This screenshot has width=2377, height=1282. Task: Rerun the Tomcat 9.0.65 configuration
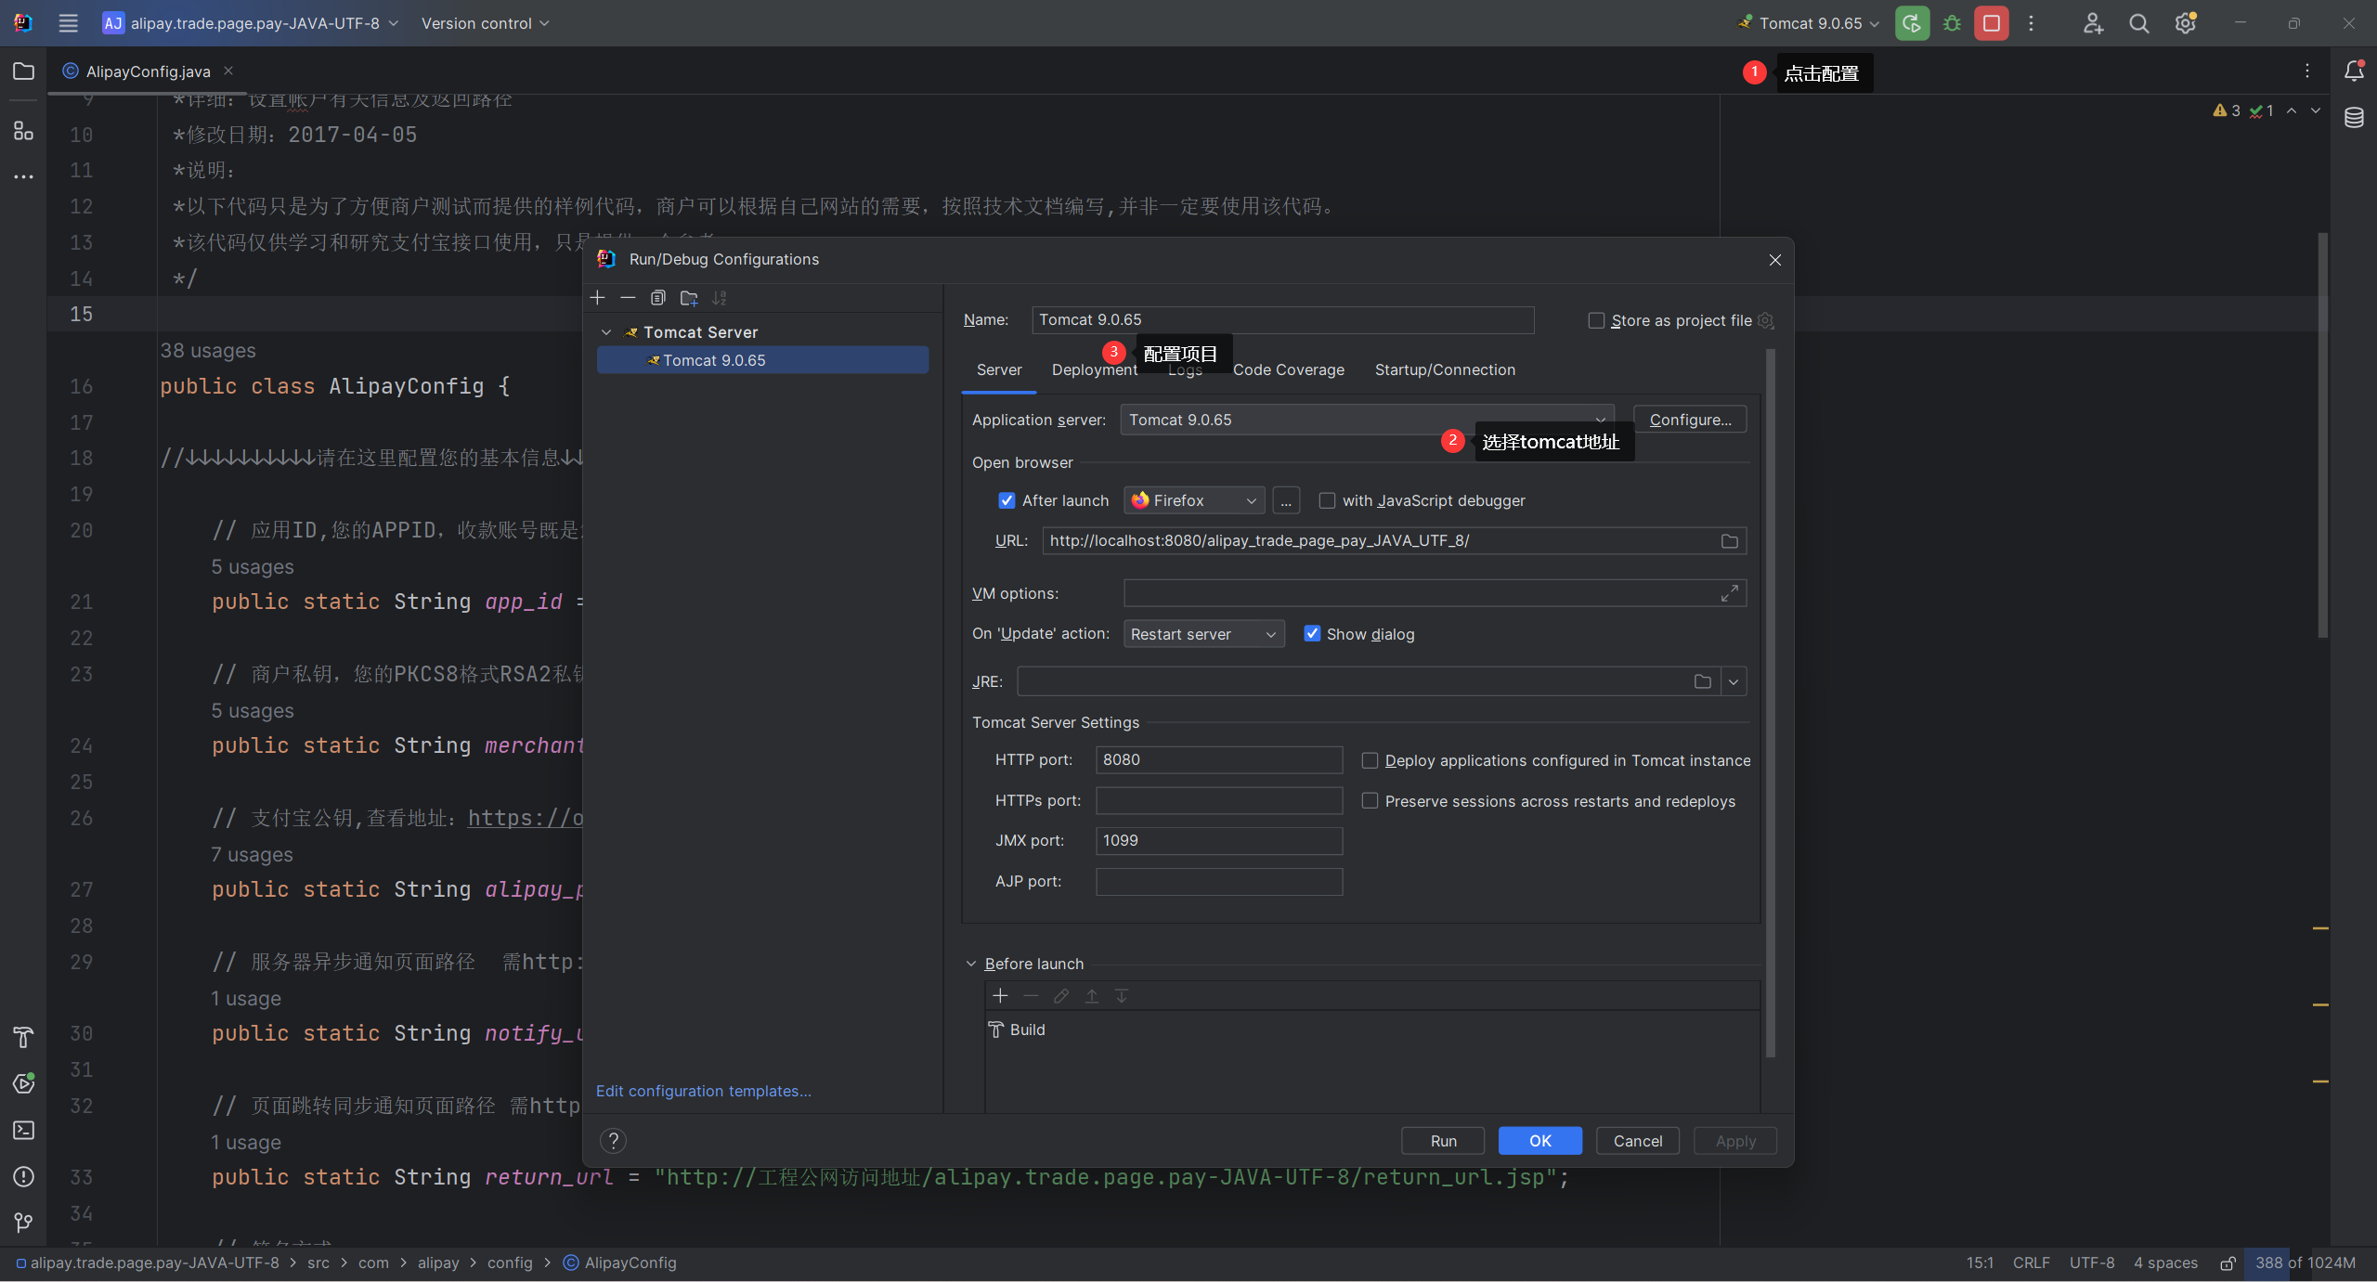tap(1912, 23)
